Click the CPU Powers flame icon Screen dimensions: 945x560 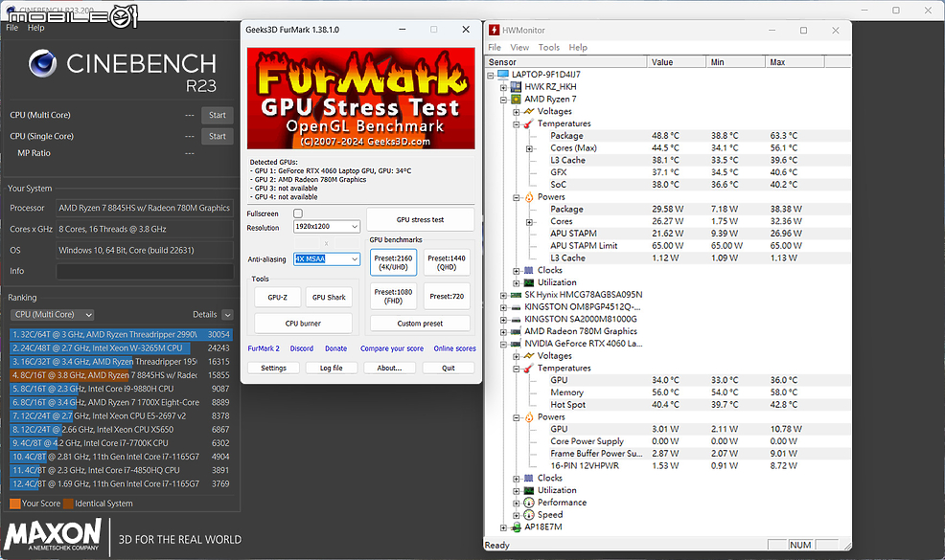(x=529, y=197)
